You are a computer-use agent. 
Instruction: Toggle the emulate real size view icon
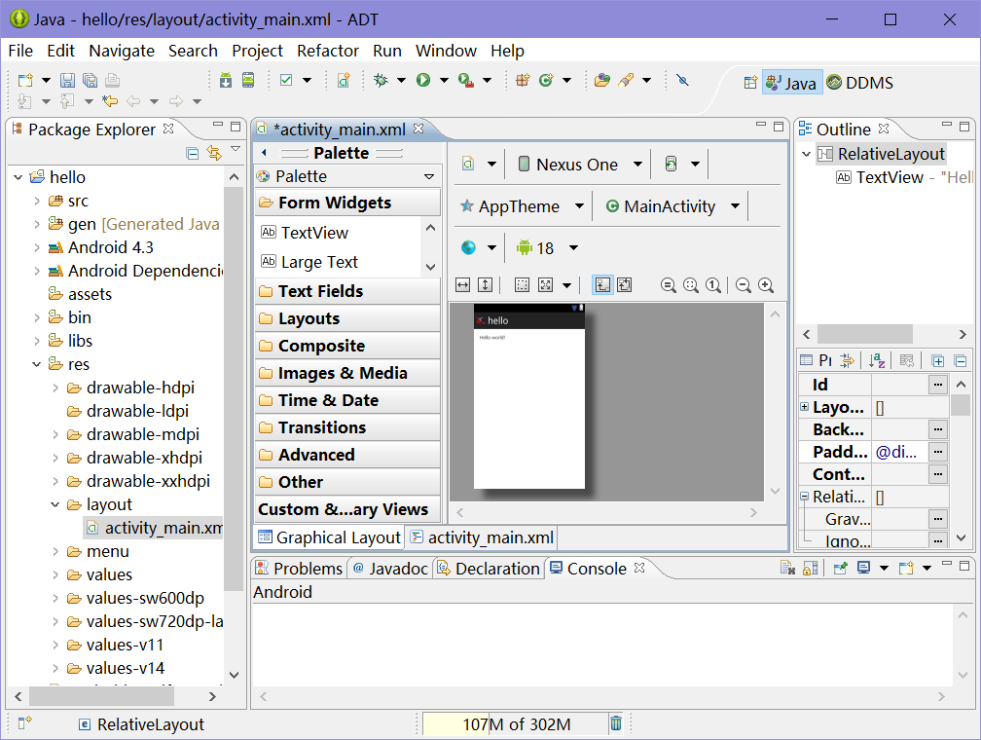[x=671, y=285]
